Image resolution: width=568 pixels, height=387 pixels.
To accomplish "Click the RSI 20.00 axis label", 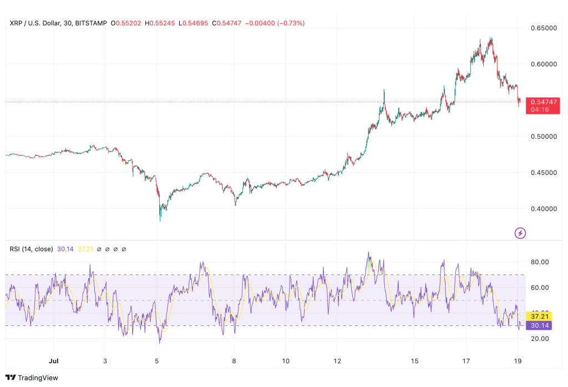I will coord(540,338).
